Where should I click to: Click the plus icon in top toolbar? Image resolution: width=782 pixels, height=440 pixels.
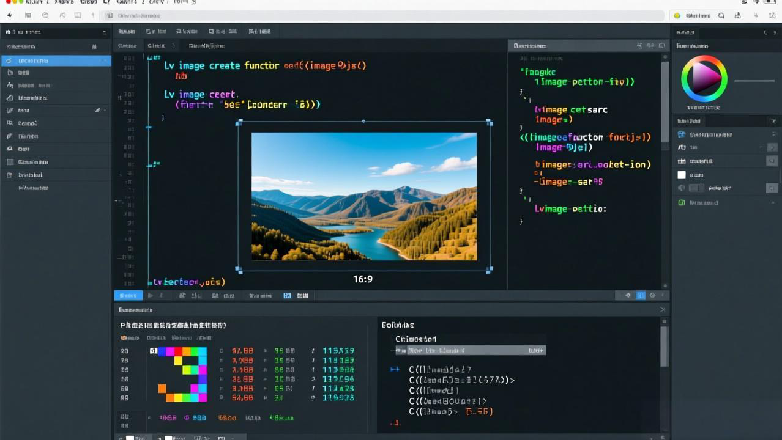click(x=756, y=15)
